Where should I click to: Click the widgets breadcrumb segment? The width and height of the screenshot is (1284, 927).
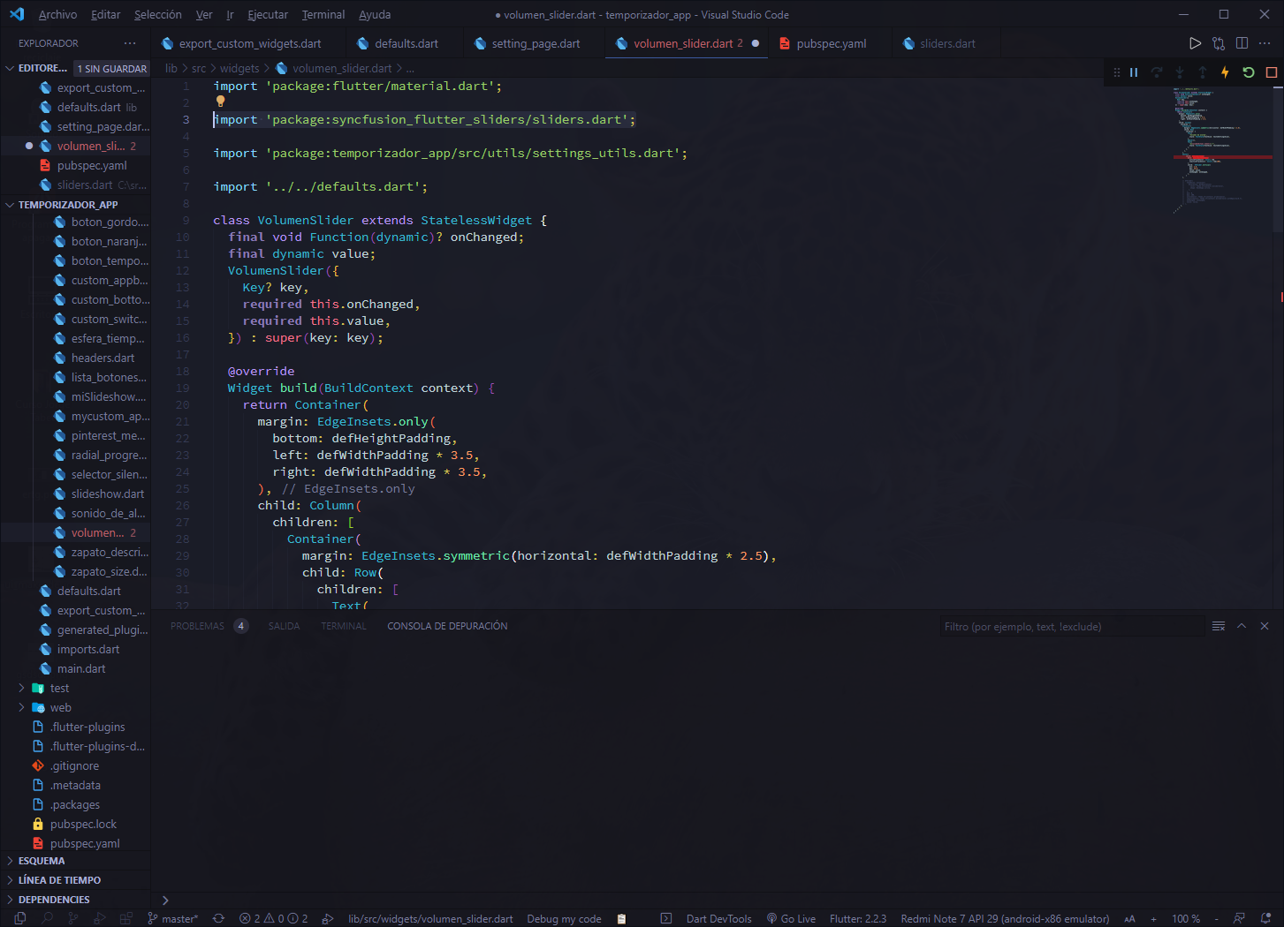click(x=239, y=68)
